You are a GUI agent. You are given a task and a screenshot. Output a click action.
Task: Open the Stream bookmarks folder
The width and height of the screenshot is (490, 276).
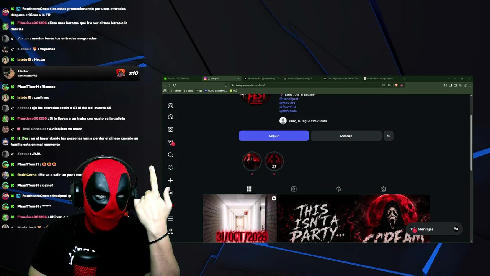coord(176,91)
